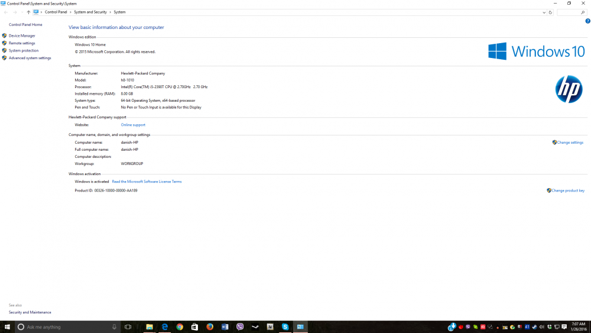Click the WORKGROUP value text
Viewport: 591px width, 333px height.
coord(132,164)
